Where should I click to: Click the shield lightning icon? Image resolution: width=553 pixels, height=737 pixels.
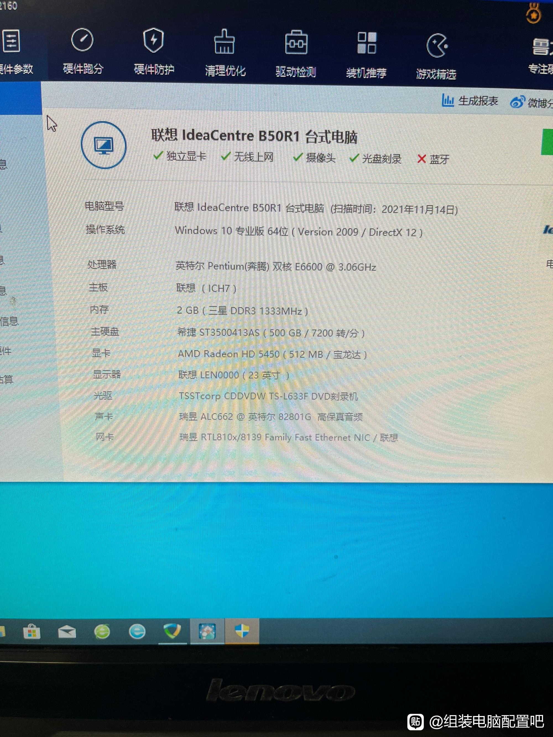(x=153, y=40)
